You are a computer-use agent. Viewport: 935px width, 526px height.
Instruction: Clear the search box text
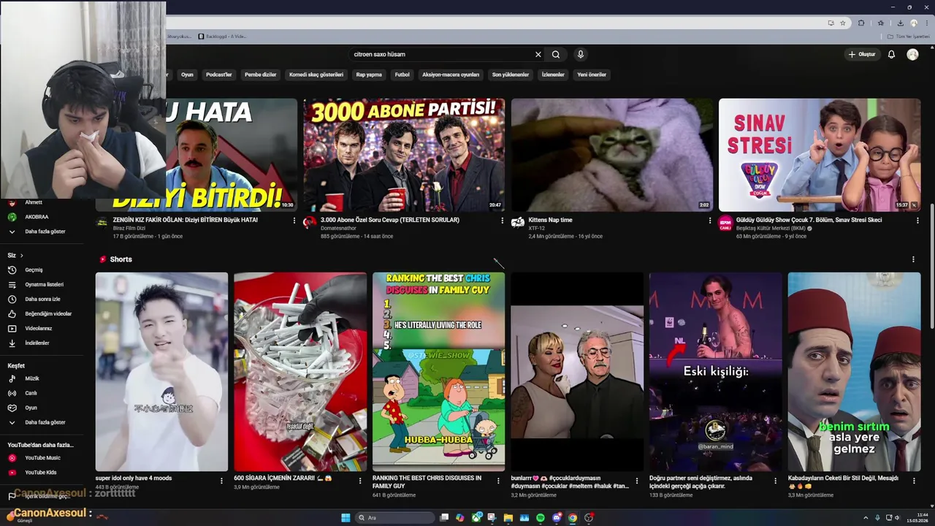538,54
